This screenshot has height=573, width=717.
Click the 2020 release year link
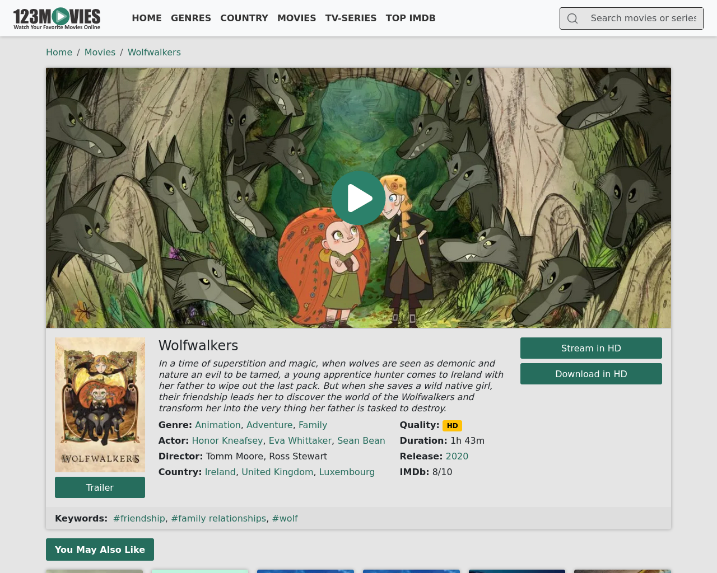[x=457, y=456]
